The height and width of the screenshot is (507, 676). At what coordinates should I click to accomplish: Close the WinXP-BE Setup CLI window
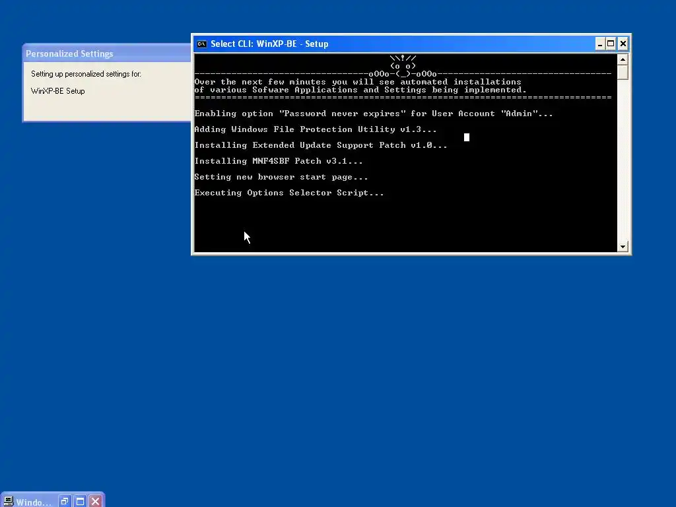pyautogui.click(x=623, y=44)
